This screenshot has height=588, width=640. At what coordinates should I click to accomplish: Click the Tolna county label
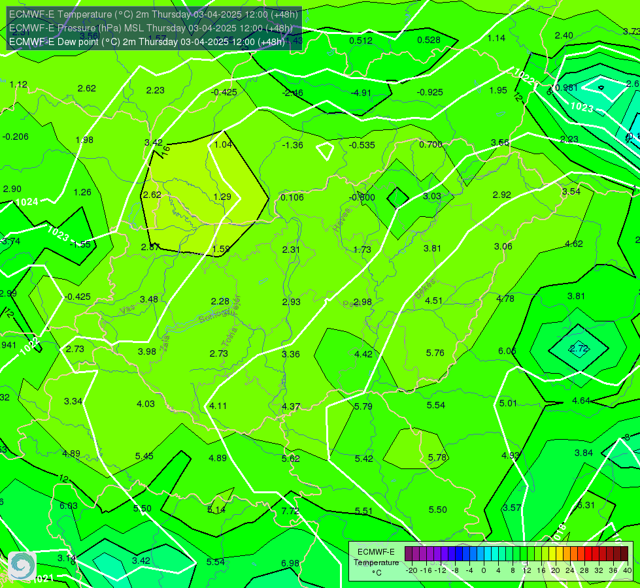point(229,337)
